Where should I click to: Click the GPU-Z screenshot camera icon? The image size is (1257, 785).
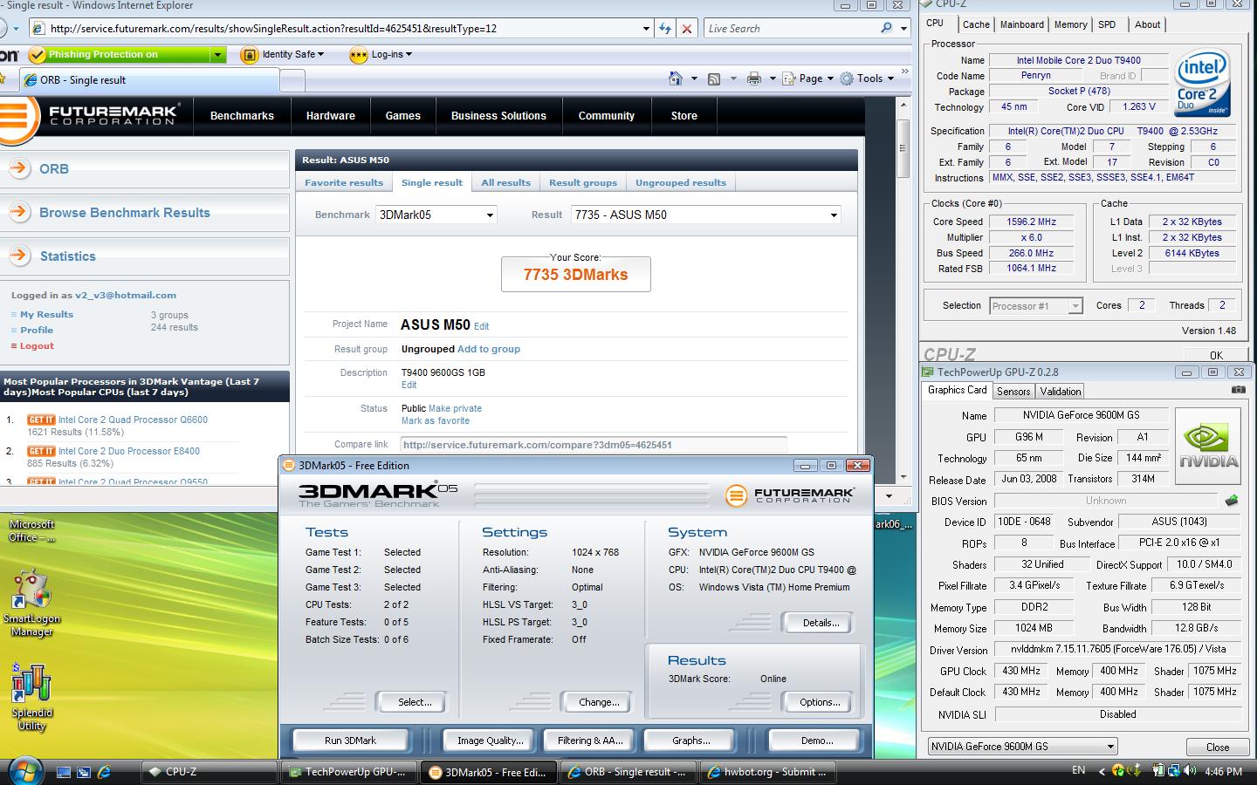click(1238, 390)
